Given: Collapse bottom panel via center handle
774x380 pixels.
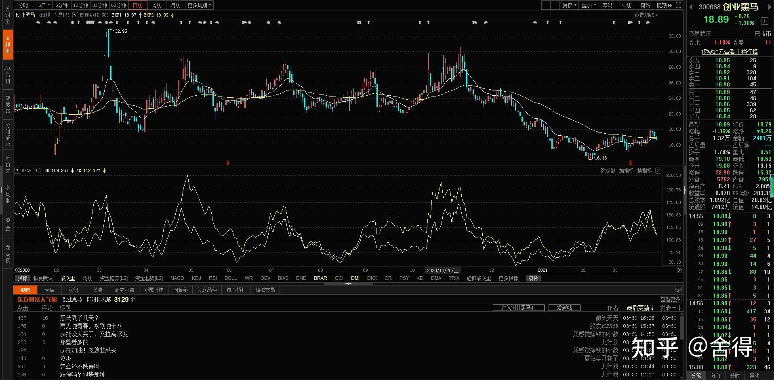Looking at the screenshot, I should pos(348,284).
